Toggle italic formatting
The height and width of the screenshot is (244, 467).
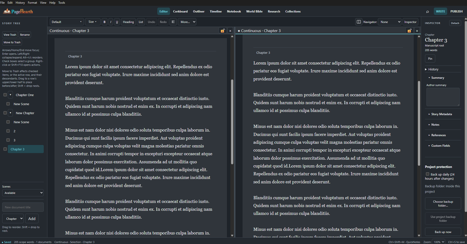[x=111, y=22]
